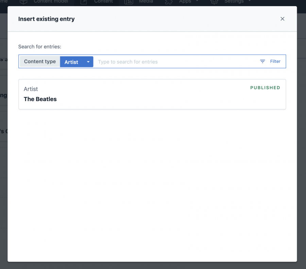Image resolution: width=306 pixels, height=269 pixels.
Task: Open the Filter options
Action: click(270, 61)
